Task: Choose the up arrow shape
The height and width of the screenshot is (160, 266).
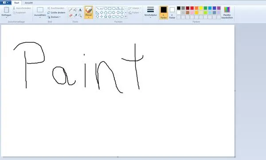Action: click(x=122, y=13)
